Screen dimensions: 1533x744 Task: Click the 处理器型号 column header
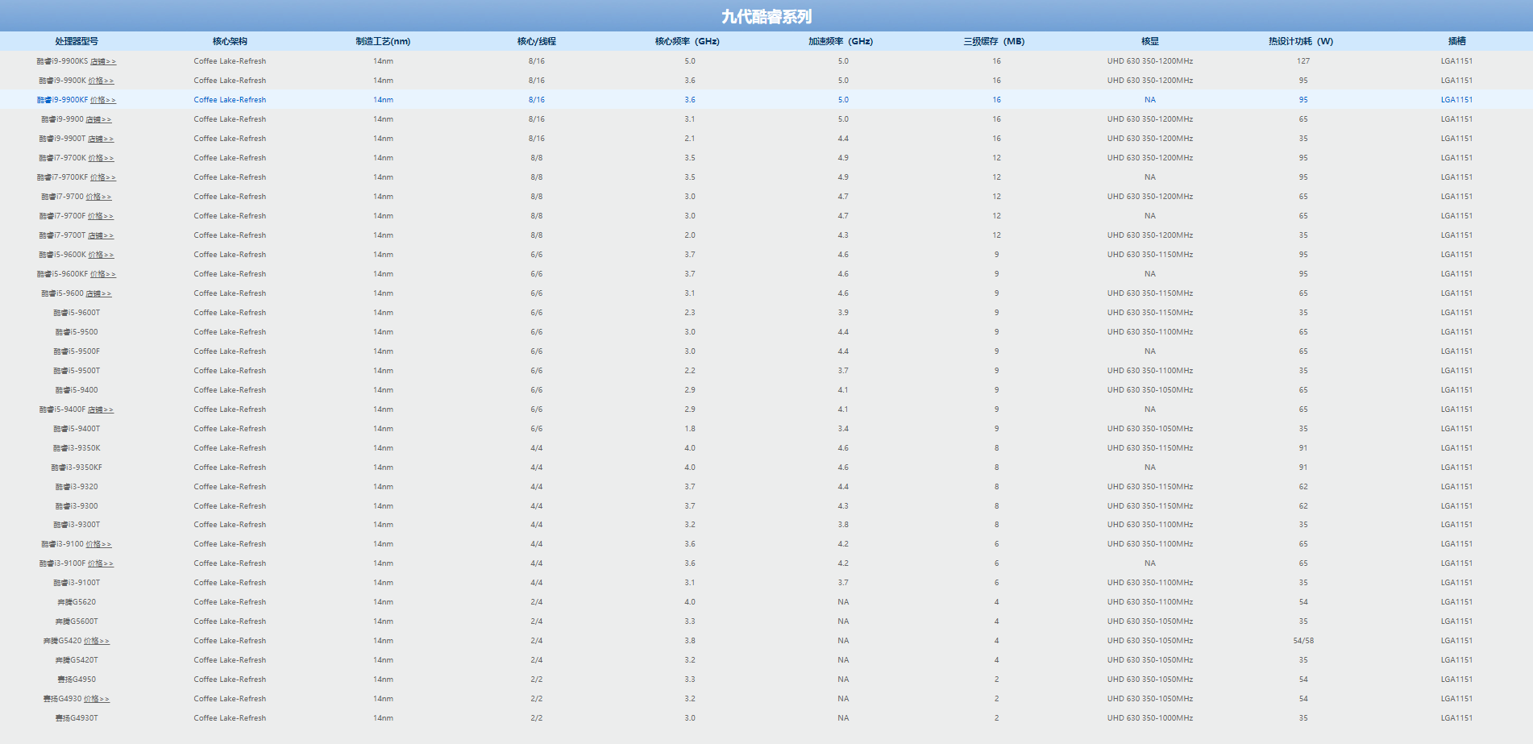point(77,41)
